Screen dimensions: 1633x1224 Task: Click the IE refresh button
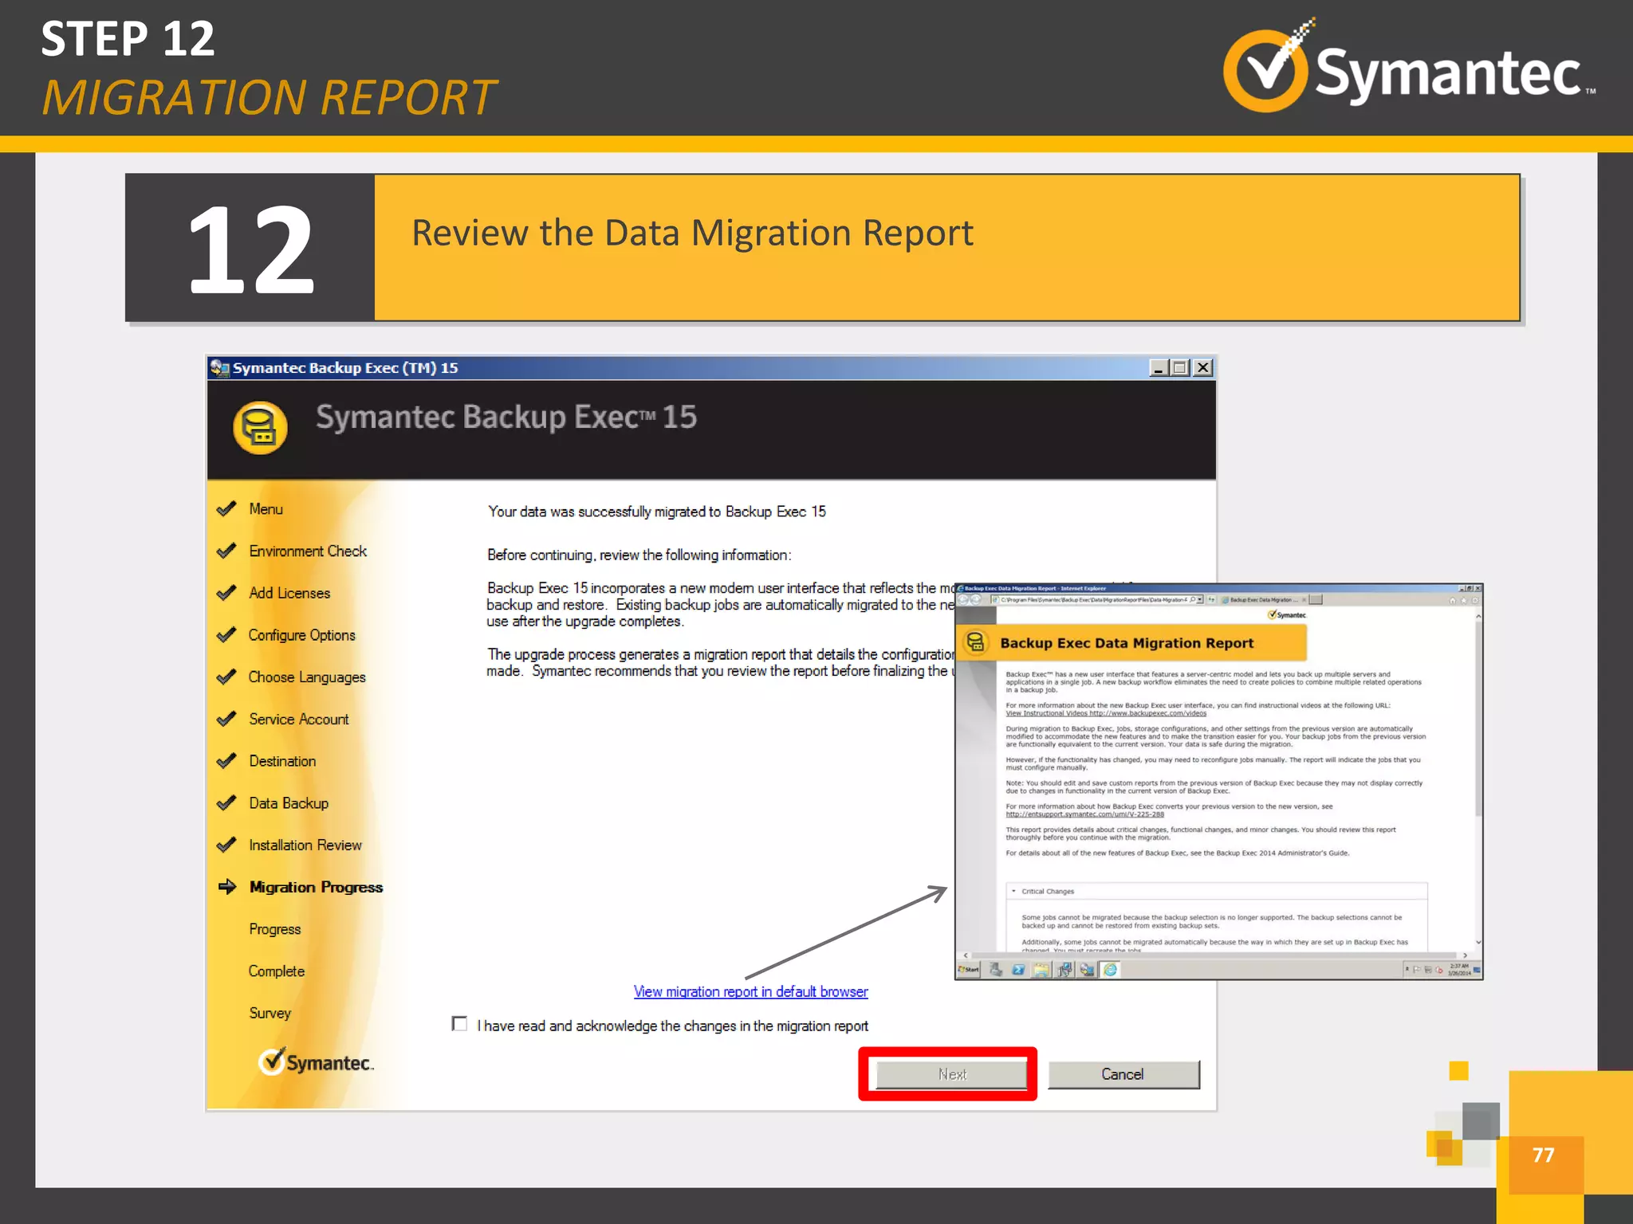[1211, 599]
